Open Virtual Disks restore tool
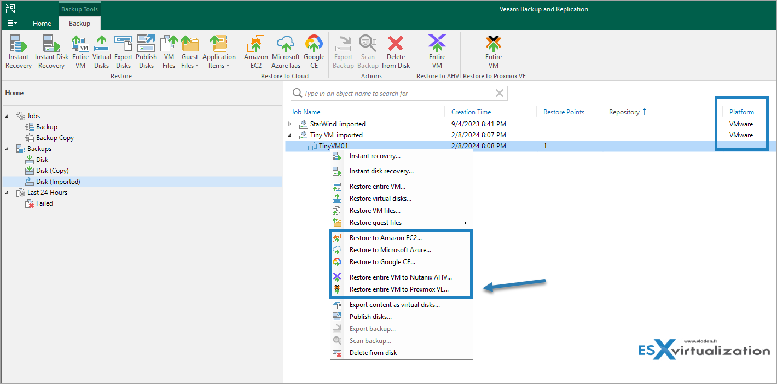The image size is (777, 384). tap(101, 52)
